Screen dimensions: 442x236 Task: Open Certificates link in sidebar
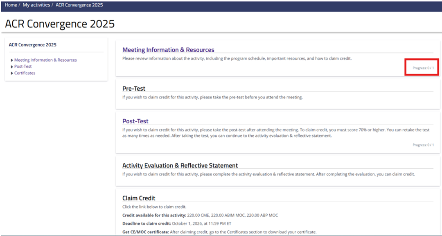click(x=25, y=73)
